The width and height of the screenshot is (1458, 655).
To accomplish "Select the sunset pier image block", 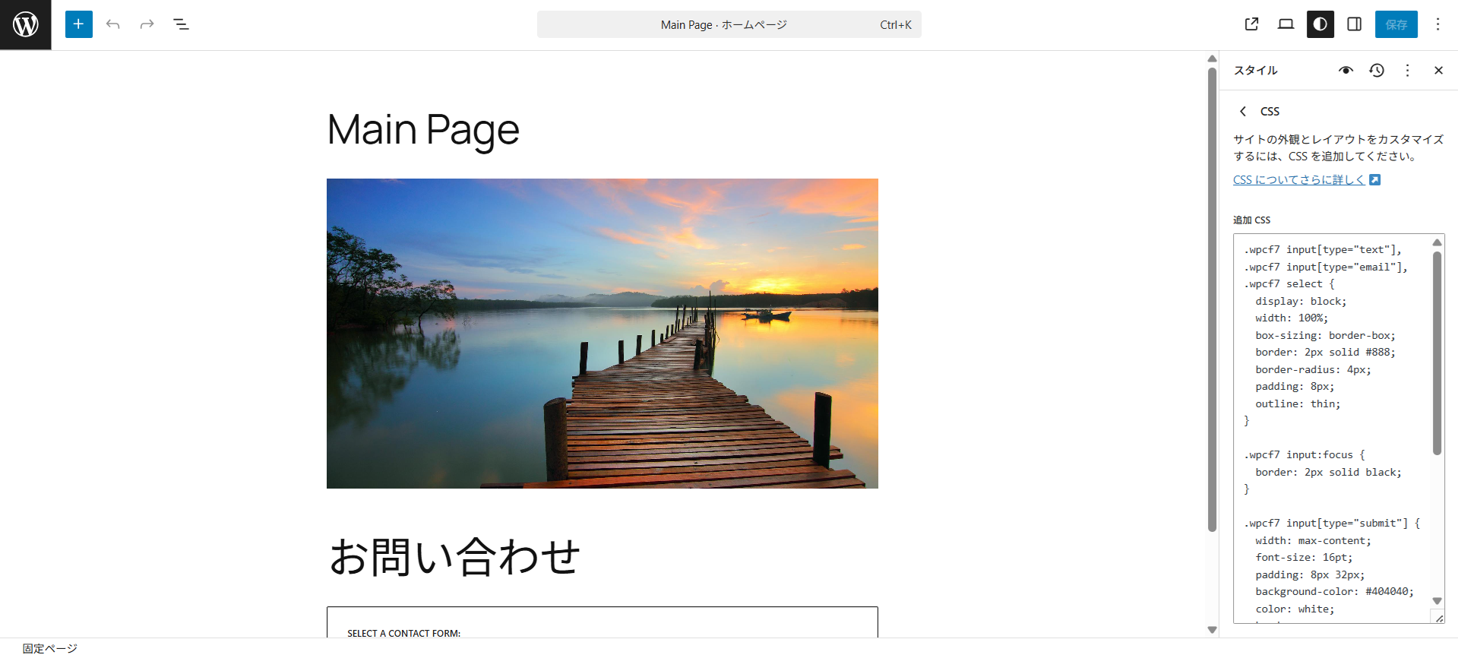I will click(x=602, y=334).
